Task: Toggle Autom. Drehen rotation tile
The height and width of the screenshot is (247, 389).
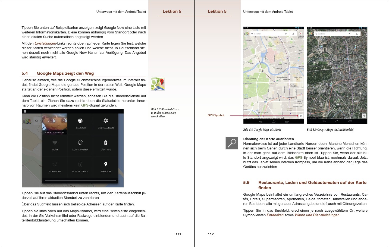Action: pyautogui.click(x=80, y=145)
